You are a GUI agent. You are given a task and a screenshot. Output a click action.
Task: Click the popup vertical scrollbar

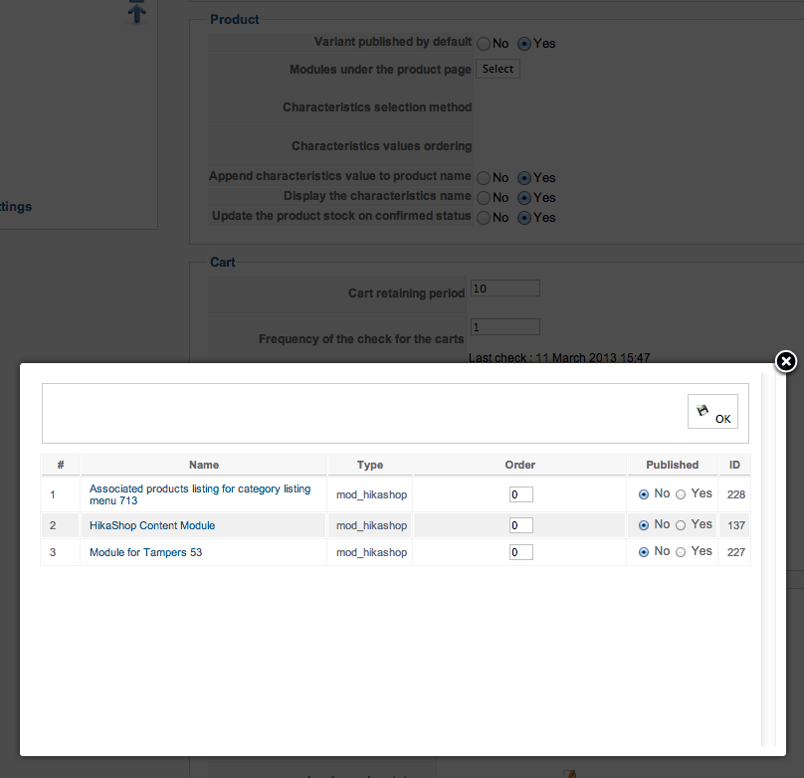[x=768, y=559]
